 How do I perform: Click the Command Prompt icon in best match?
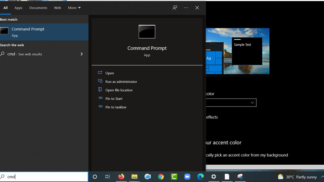click(x=4, y=31)
